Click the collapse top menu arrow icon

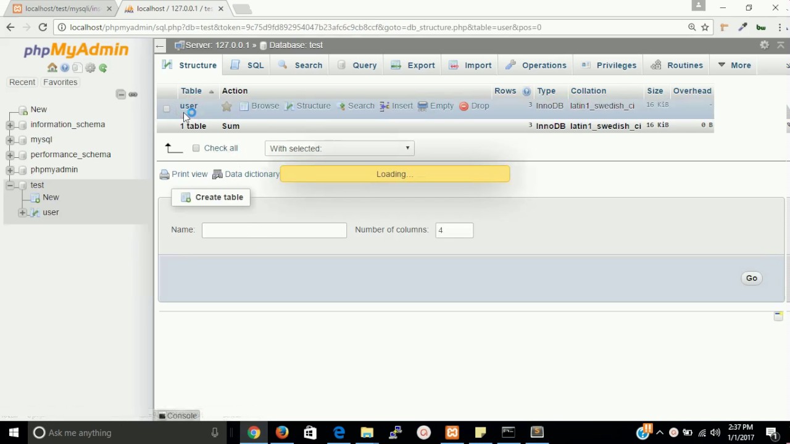[781, 45]
